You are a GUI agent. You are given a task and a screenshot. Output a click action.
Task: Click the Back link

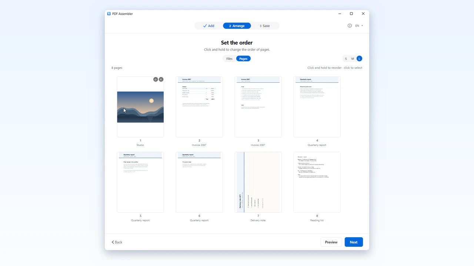click(x=117, y=242)
